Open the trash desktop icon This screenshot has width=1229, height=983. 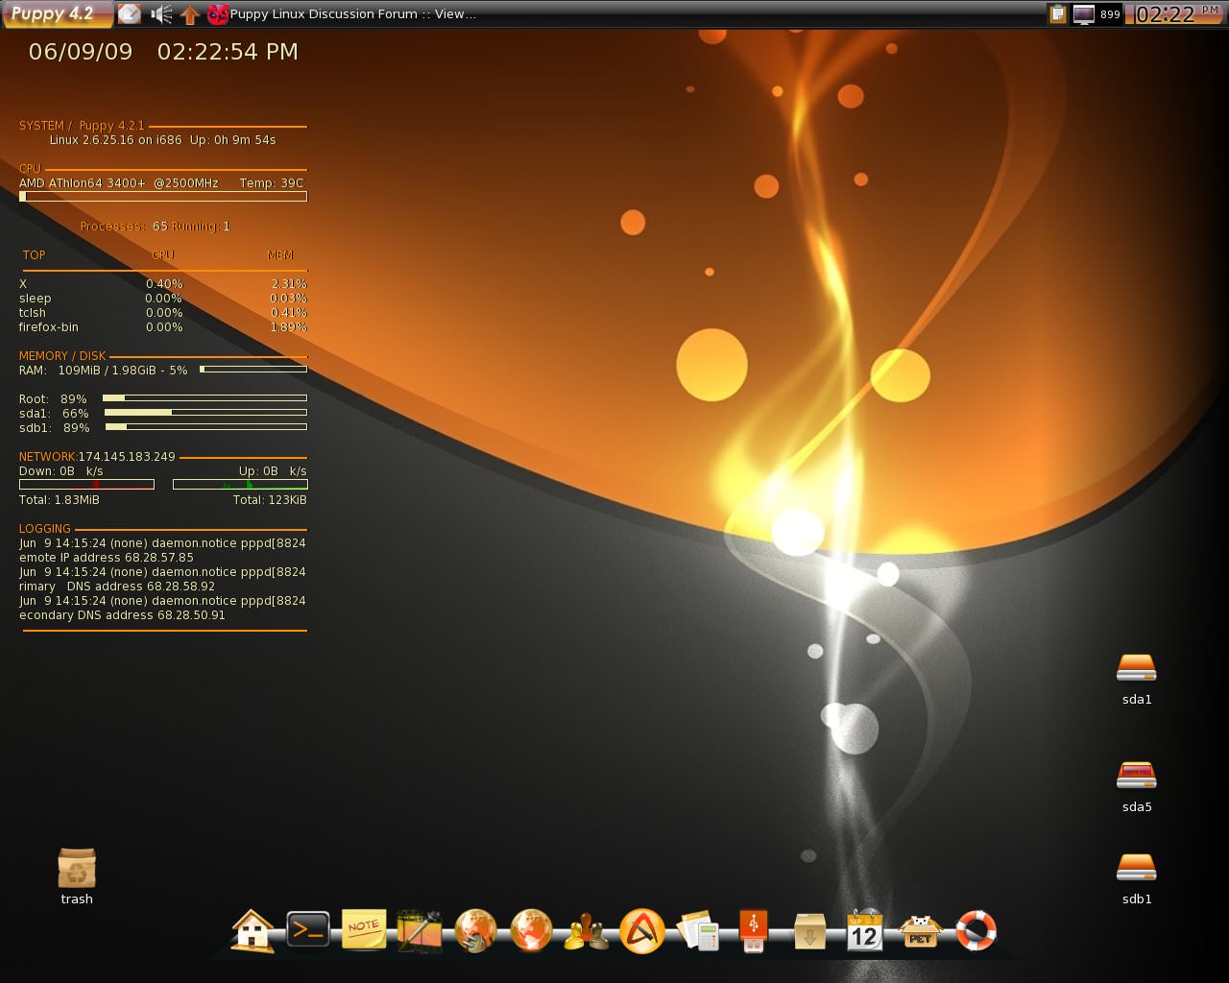[x=77, y=876]
